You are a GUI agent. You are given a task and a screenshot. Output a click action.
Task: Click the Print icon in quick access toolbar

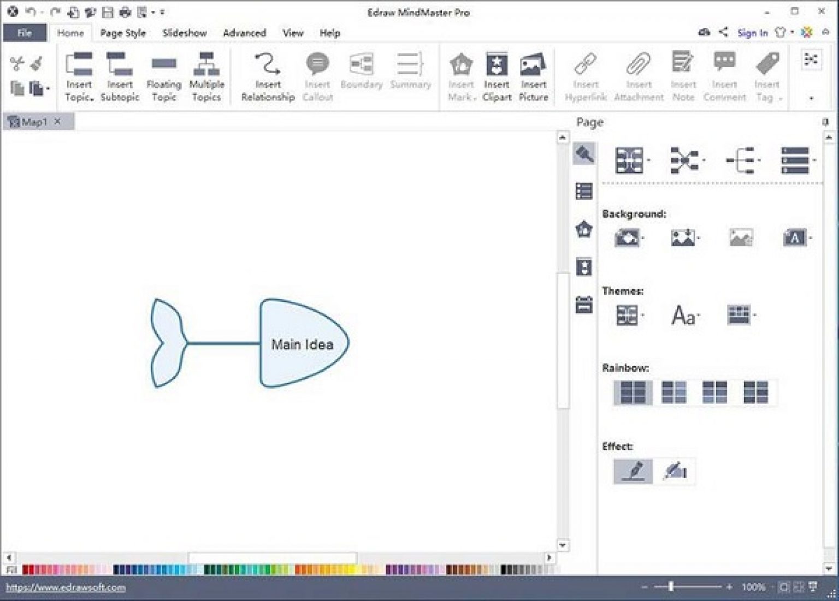pyautogui.click(x=125, y=11)
